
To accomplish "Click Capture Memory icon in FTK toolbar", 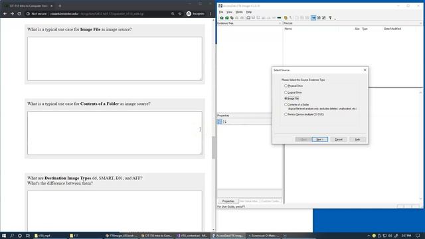I will click(x=279, y=18).
